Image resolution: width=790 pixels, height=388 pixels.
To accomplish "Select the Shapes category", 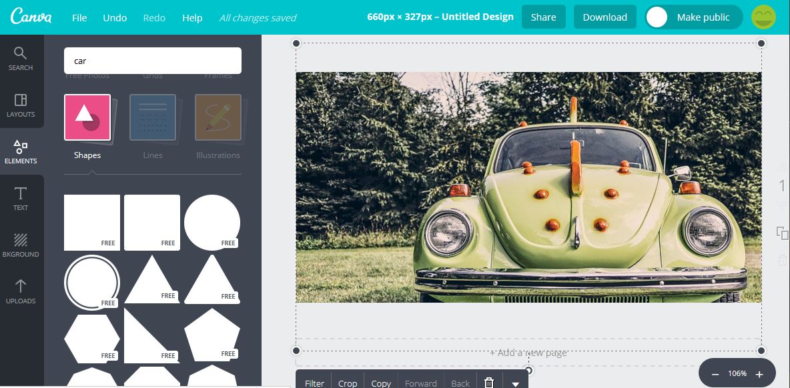I will pyautogui.click(x=87, y=127).
